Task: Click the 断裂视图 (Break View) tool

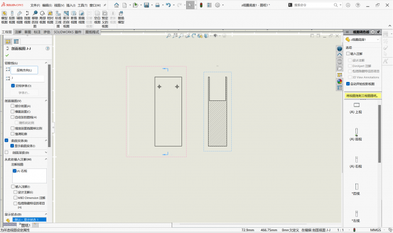Action: [x=74, y=17]
